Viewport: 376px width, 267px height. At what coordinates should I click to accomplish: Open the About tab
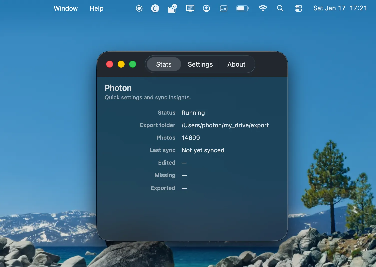(236, 64)
